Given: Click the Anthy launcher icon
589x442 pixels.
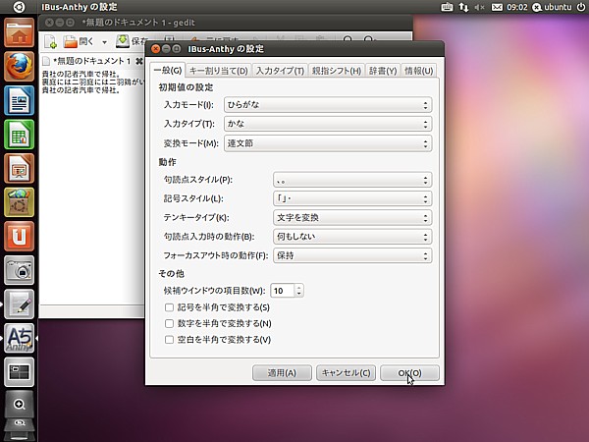Looking at the screenshot, I should click(20, 338).
